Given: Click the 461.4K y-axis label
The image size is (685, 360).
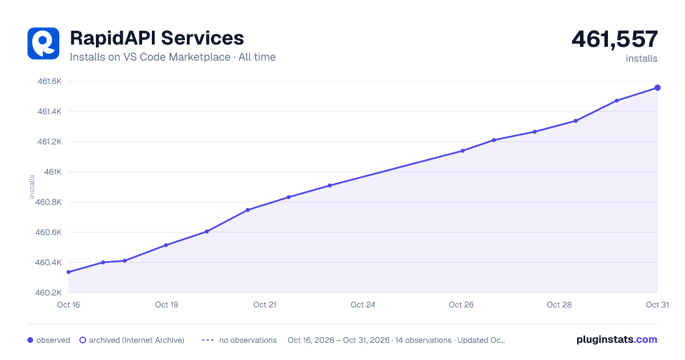Looking at the screenshot, I should pyautogui.click(x=49, y=111).
